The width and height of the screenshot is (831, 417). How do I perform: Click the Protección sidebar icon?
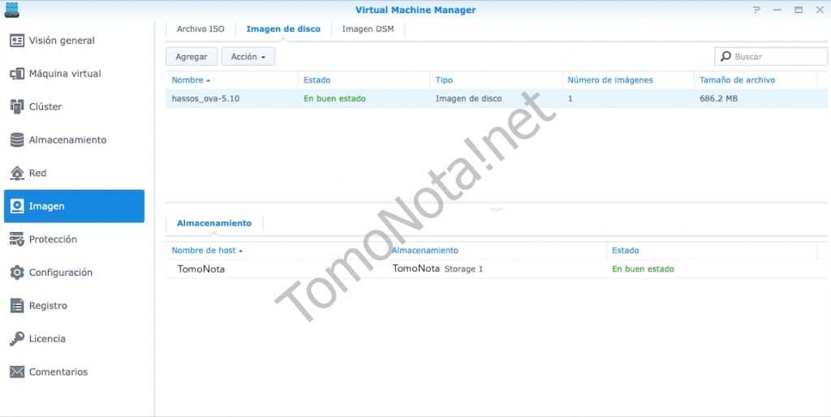[17, 239]
